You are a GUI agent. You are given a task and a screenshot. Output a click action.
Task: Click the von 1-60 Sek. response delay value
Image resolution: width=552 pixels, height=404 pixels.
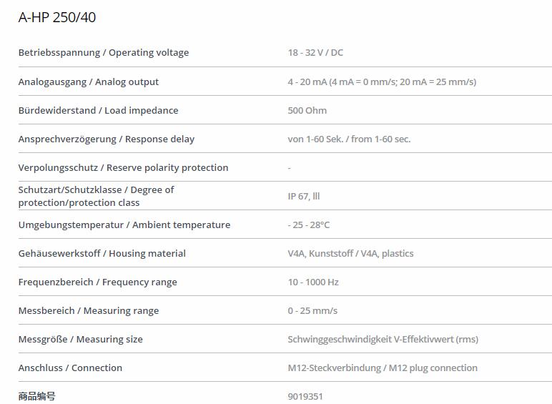tap(349, 139)
